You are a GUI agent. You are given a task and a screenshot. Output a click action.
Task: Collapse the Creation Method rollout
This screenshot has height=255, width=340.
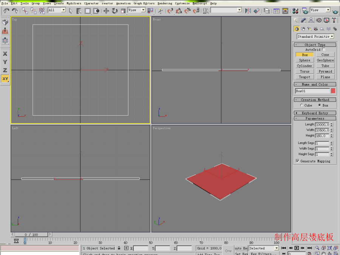pyautogui.click(x=315, y=100)
